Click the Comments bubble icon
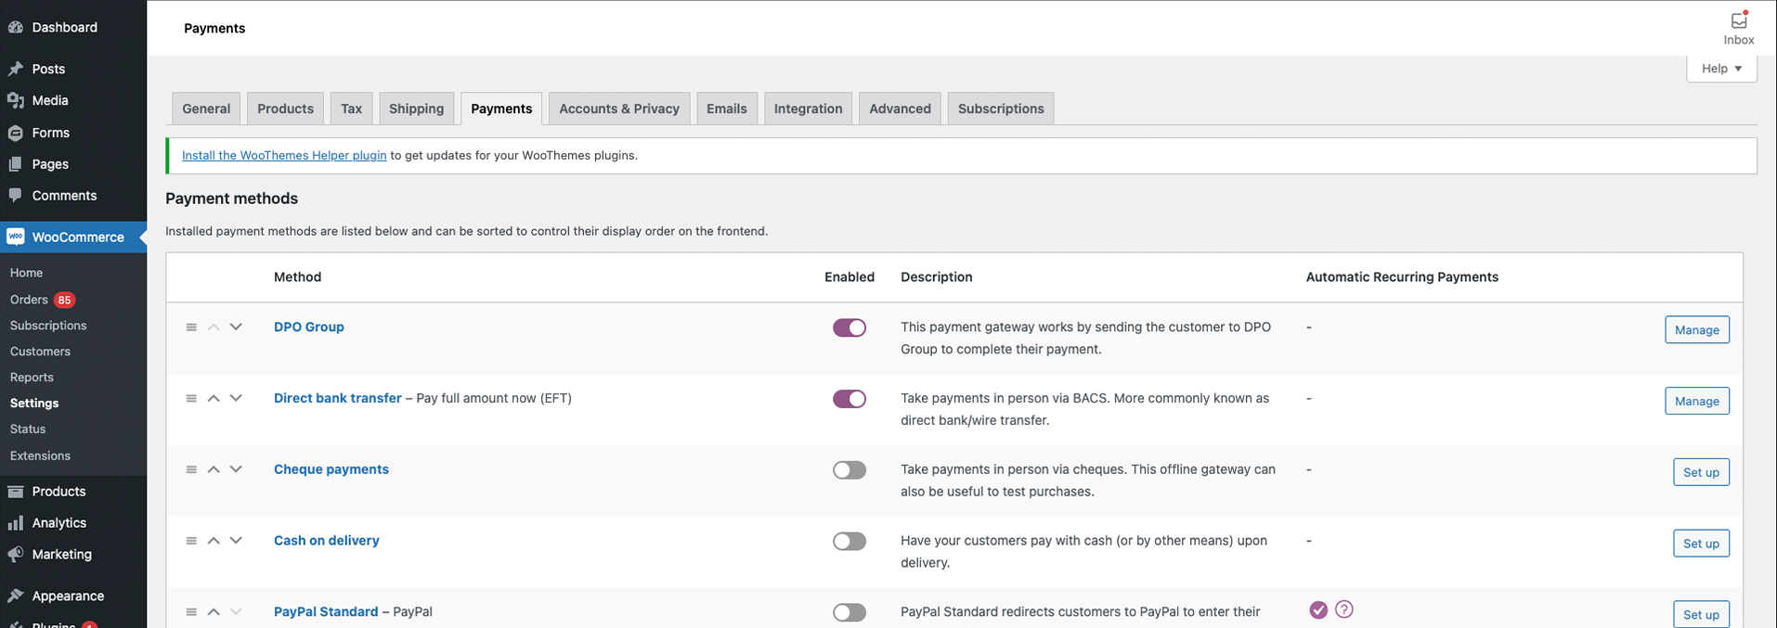Image resolution: width=1777 pixels, height=628 pixels. coord(15,196)
